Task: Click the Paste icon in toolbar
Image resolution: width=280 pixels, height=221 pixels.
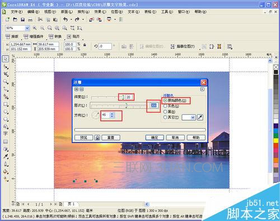Action: [55, 20]
